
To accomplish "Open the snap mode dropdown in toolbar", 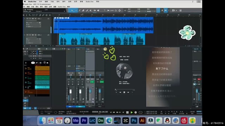I will [151, 11].
